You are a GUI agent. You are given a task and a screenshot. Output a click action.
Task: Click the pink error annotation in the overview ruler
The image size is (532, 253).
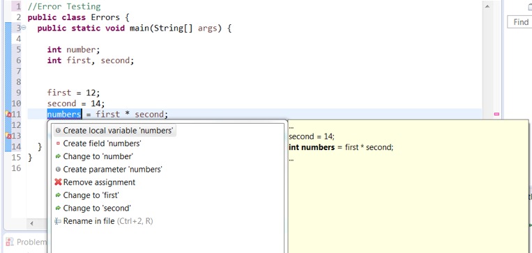(x=496, y=114)
